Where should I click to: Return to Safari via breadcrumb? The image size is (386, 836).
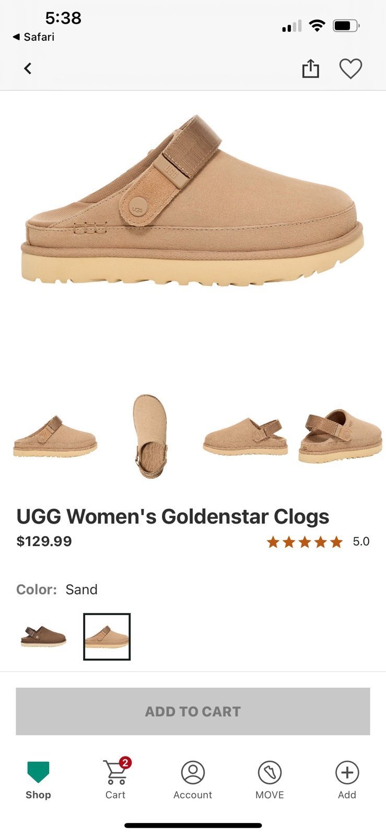[33, 37]
